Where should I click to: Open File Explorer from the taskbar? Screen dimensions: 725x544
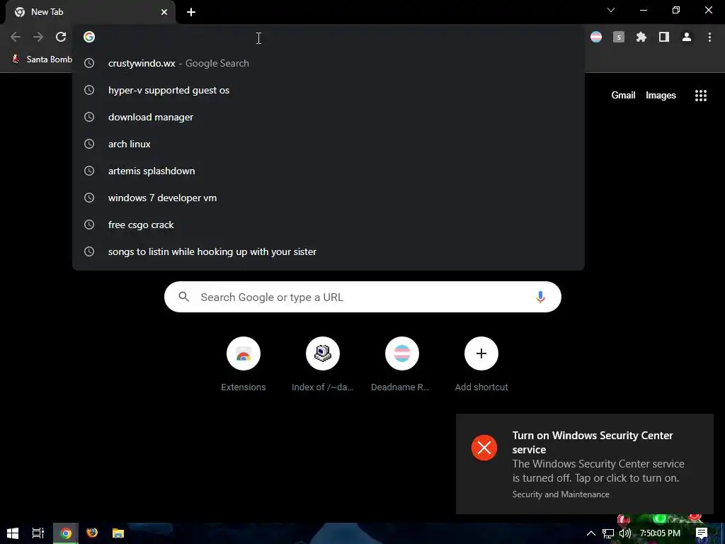[x=118, y=533]
